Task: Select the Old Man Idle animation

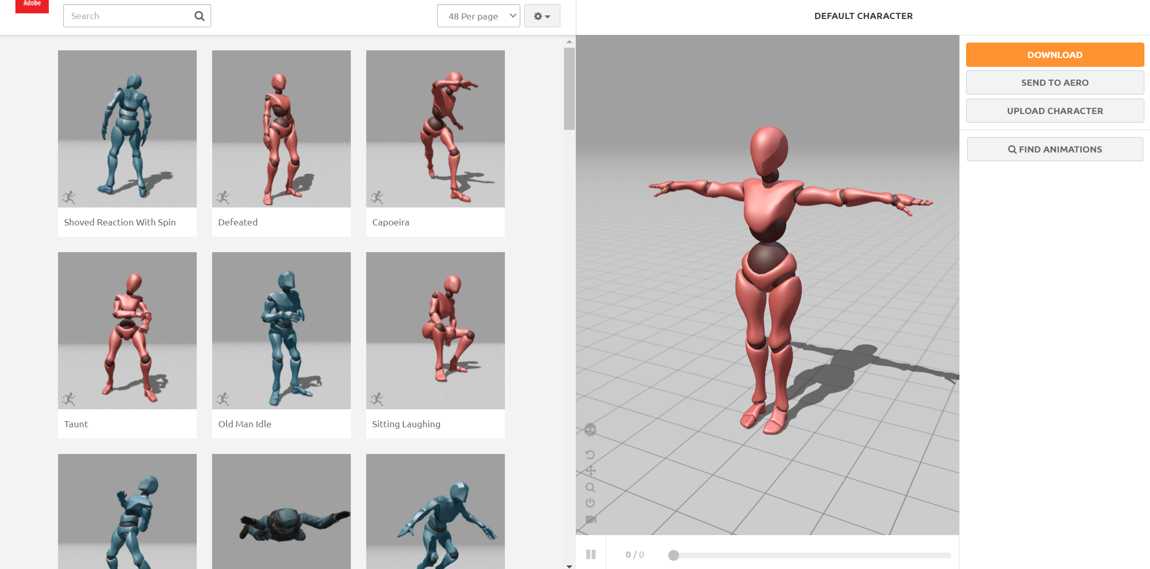Action: [281, 331]
